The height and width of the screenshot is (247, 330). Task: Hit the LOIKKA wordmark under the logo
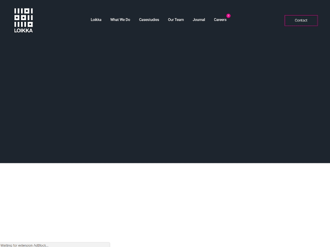(23, 30)
